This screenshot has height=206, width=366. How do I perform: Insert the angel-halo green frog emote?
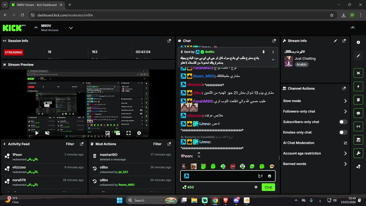(x=203, y=166)
